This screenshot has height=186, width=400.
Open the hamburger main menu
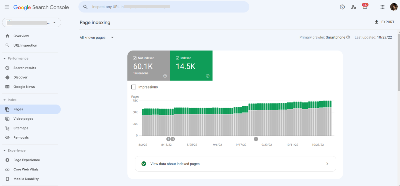(x=7, y=7)
